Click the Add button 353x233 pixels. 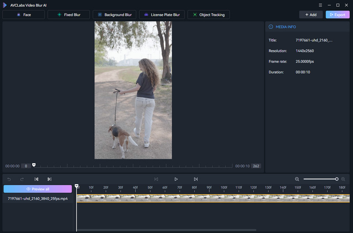311,15
